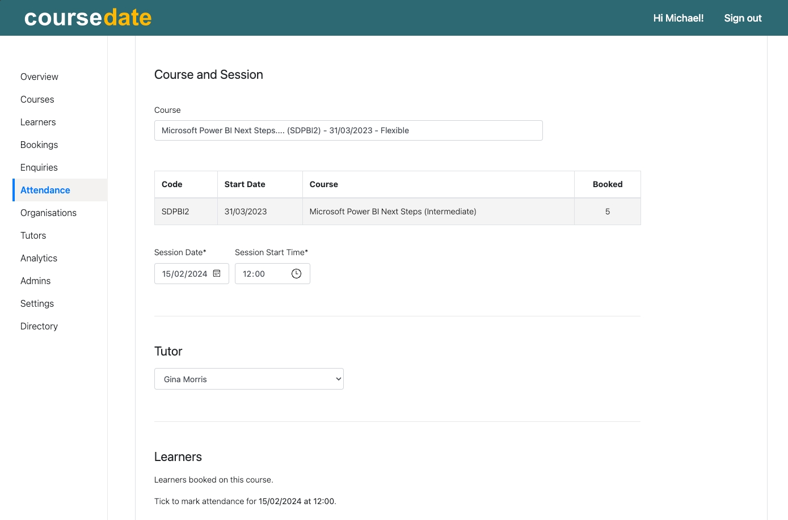Image resolution: width=788 pixels, height=520 pixels.
Task: Click the coursedate logo
Action: (88, 18)
